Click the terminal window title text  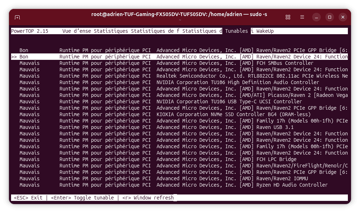pyautogui.click(x=179, y=14)
